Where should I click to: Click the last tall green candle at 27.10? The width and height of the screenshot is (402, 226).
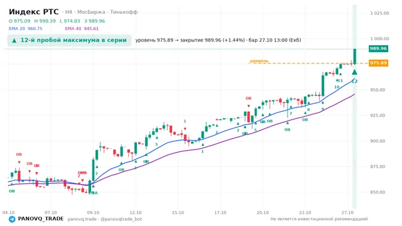(355, 56)
